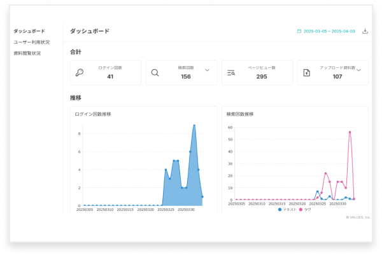
Task: Click the login chart peak point at 9
Action: point(194,125)
